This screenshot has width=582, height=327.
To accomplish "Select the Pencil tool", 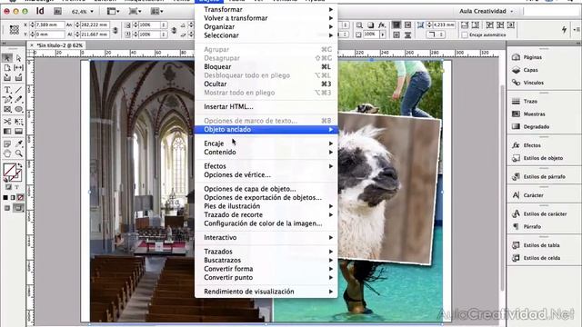I will pyautogui.click(x=18, y=99).
